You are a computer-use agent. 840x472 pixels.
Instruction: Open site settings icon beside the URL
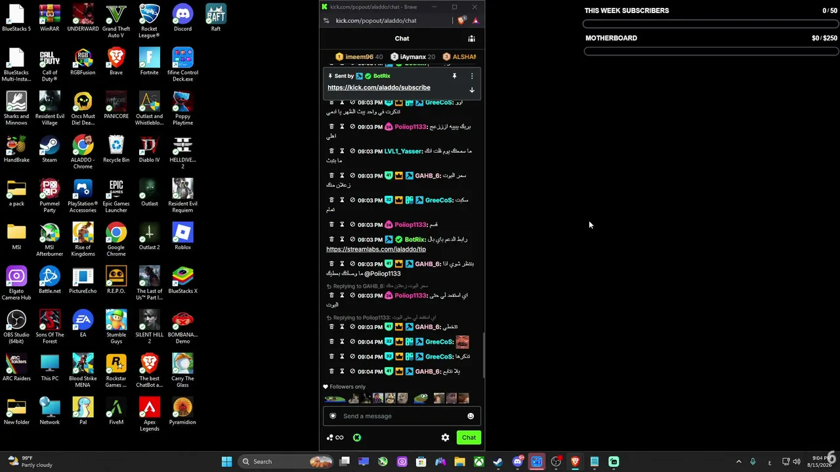click(x=327, y=20)
